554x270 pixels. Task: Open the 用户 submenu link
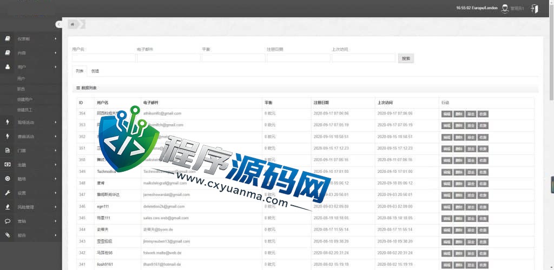point(21,79)
